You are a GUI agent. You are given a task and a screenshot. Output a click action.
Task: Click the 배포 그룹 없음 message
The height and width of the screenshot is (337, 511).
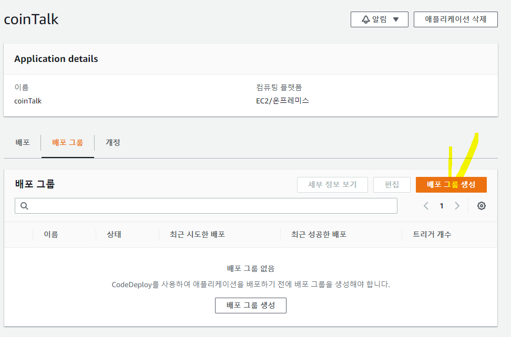click(x=251, y=269)
